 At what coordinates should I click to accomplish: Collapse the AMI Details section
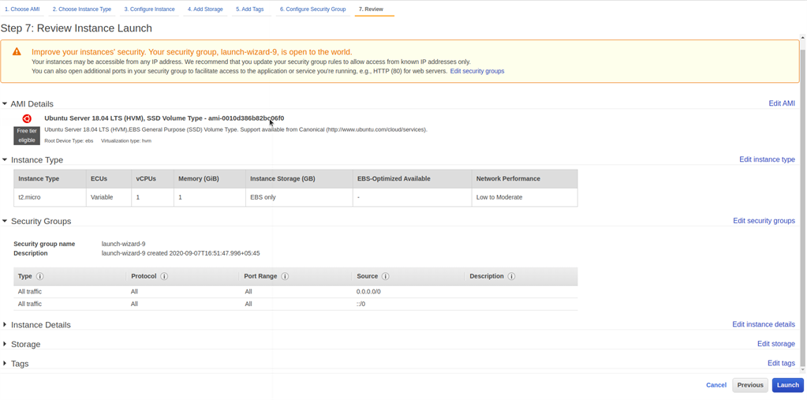click(x=5, y=104)
